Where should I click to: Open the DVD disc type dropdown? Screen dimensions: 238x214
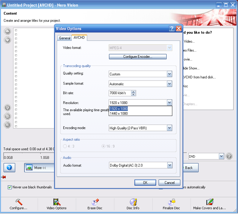point(221,156)
